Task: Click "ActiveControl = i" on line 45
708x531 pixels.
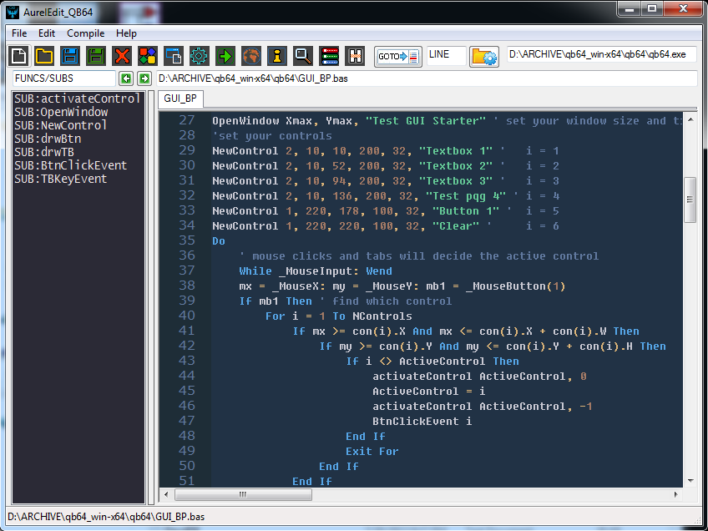Action: point(429,391)
